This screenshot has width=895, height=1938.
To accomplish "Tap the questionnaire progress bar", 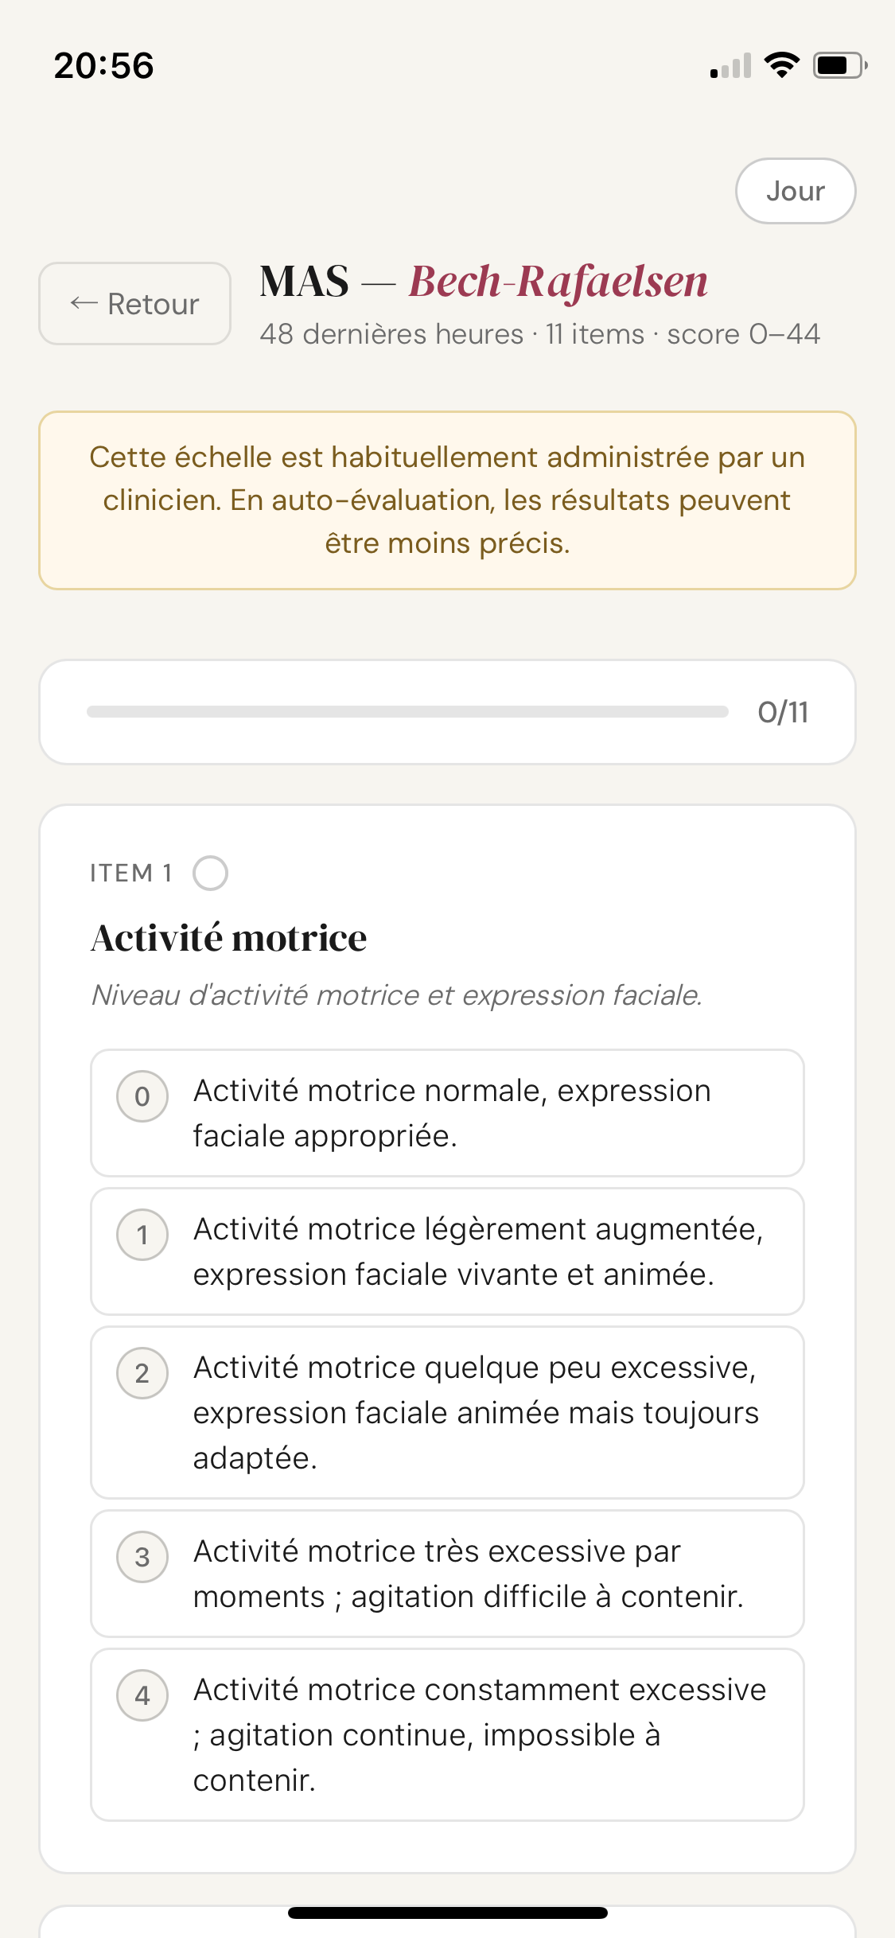I will [407, 711].
